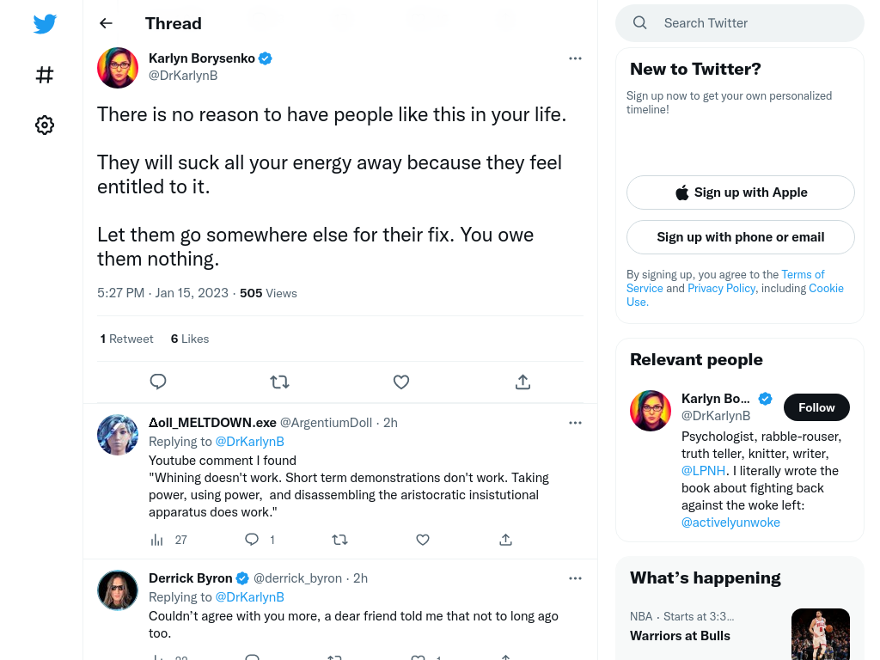Open Explore via the hashtag icon
The width and height of the screenshot is (880, 660).
pyautogui.click(x=45, y=75)
